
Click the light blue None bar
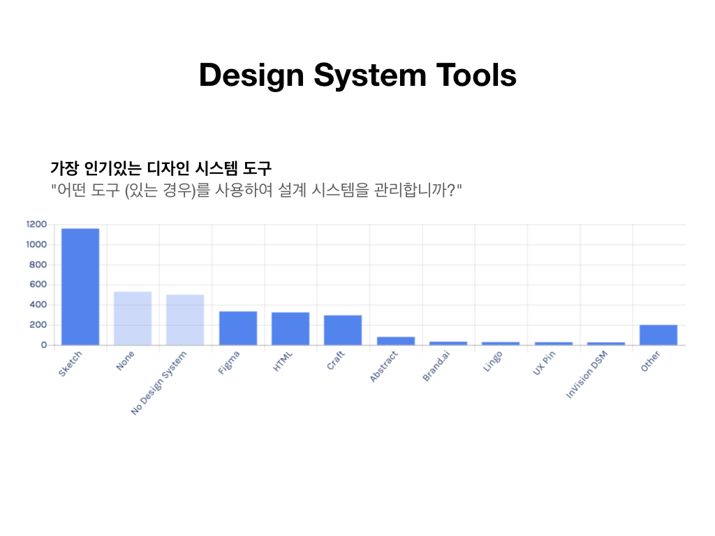[x=133, y=318]
